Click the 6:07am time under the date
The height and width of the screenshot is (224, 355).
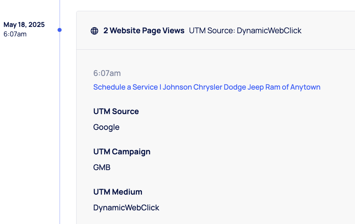(x=15, y=34)
